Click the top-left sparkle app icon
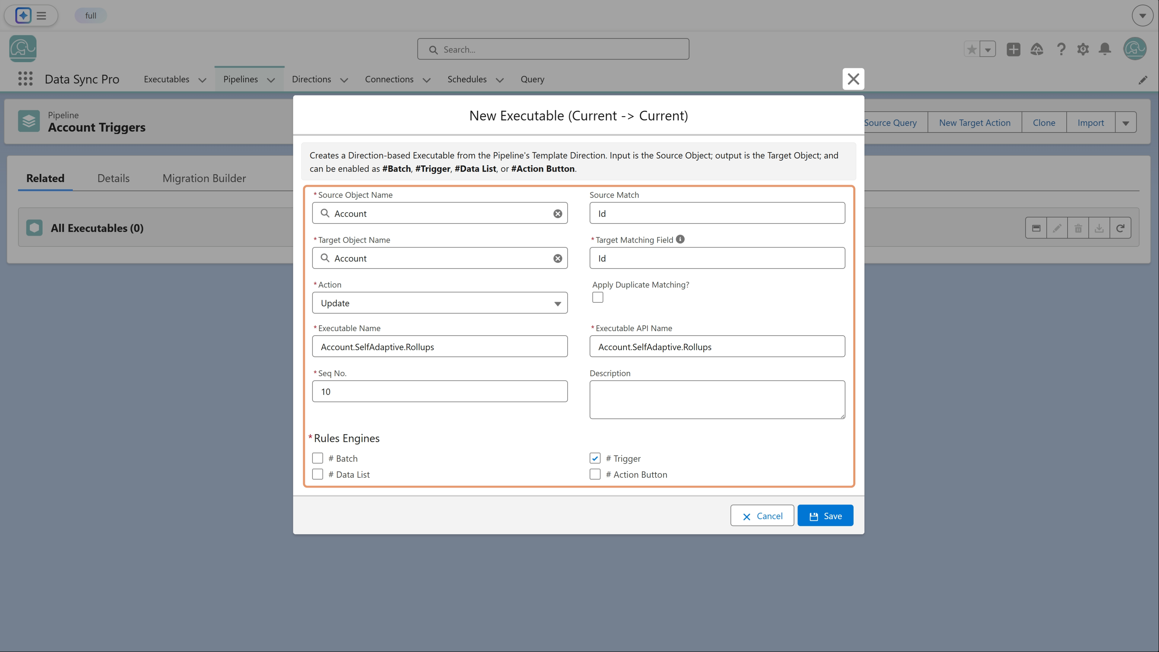This screenshot has height=652, width=1159. 23,15
